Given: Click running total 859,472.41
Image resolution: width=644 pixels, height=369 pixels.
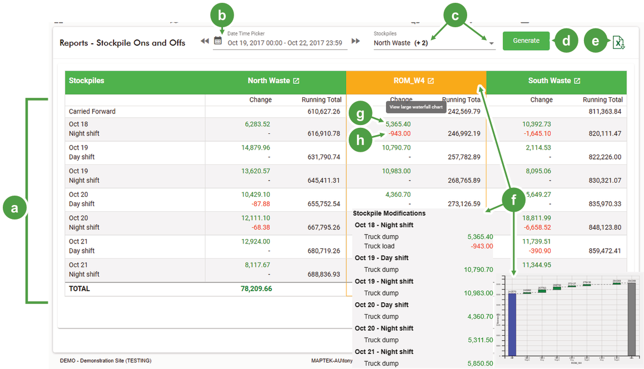Looking at the screenshot, I should click(x=605, y=251).
